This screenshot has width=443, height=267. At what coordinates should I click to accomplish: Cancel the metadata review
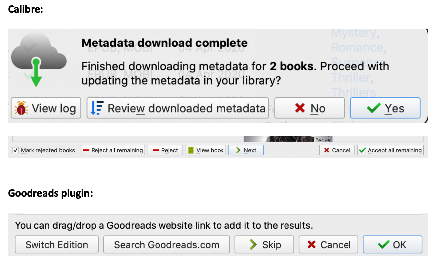pyautogui.click(x=337, y=150)
